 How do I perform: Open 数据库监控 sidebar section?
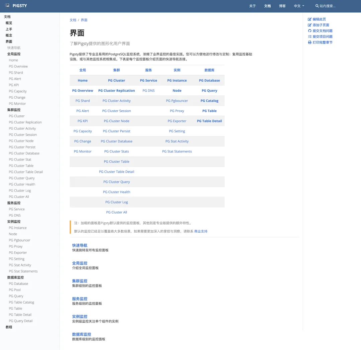(x=15, y=277)
